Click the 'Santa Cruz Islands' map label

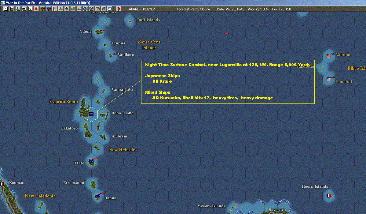pyautogui.click(x=149, y=45)
